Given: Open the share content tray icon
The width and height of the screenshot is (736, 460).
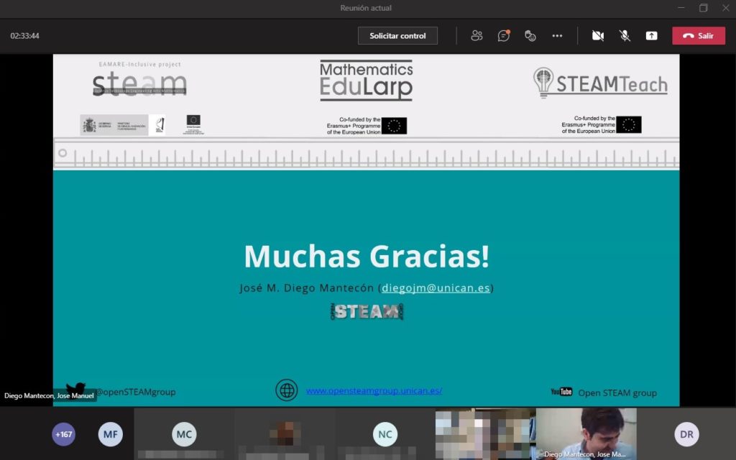Looking at the screenshot, I should [651, 36].
